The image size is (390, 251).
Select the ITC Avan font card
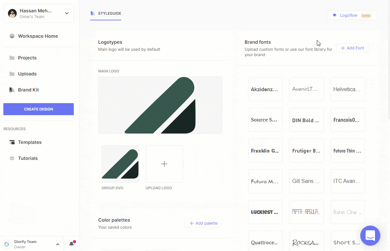(348, 181)
